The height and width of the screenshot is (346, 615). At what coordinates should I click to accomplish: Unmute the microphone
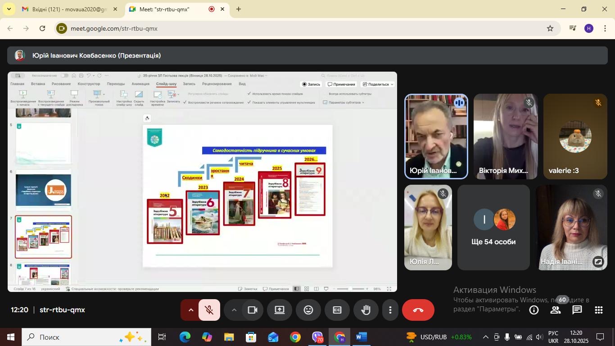[209, 310]
